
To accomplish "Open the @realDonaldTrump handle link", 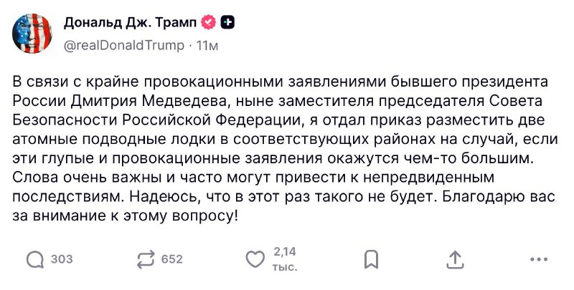I will coord(124,46).
